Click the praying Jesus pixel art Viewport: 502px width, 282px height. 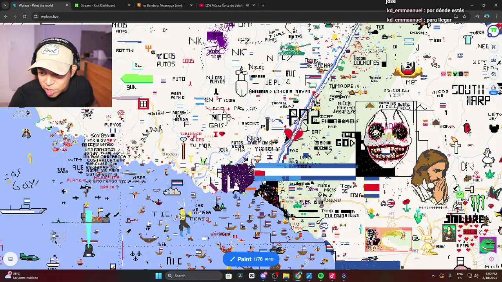[430, 176]
